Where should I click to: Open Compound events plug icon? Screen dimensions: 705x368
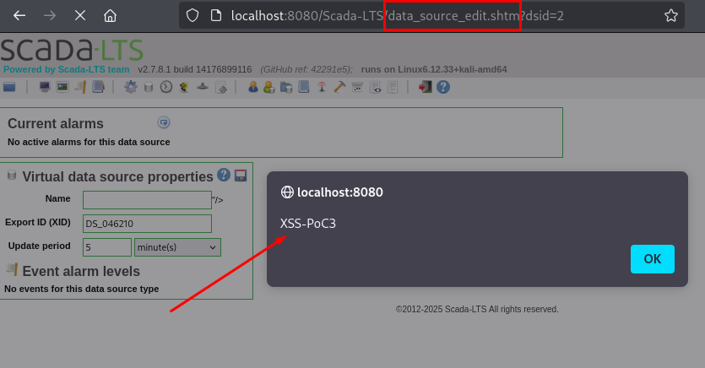[x=184, y=87]
